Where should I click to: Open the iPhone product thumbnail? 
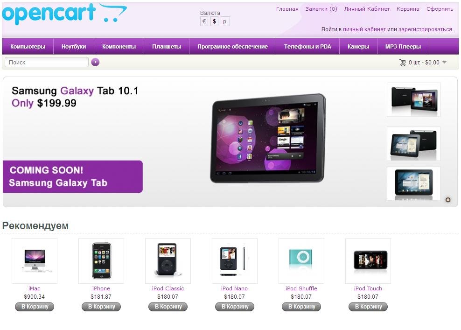101,261
